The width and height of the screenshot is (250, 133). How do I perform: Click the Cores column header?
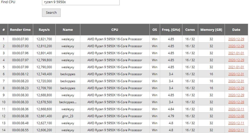[x=190, y=30]
